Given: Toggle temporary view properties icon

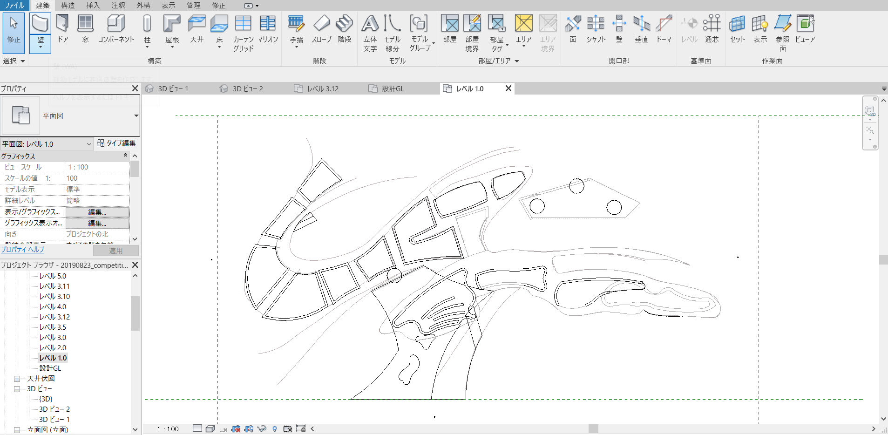Looking at the screenshot, I should point(288,428).
